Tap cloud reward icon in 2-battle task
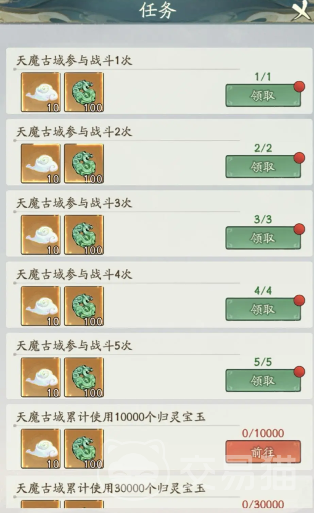The height and width of the screenshot is (513, 314). 41,163
